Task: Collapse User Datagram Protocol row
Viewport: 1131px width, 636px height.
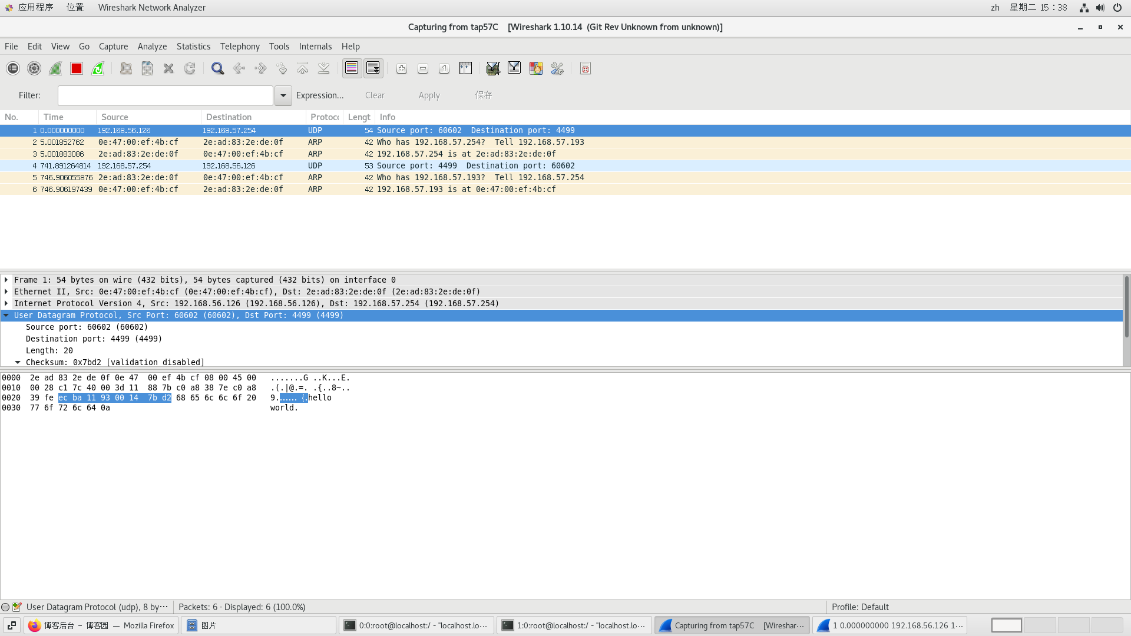Action: click(x=6, y=315)
